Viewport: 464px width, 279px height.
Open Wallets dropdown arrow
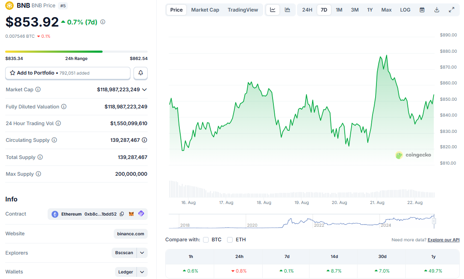coord(142,272)
